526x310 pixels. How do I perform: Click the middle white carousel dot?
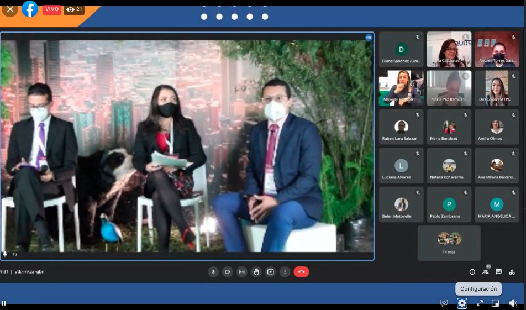[234, 17]
